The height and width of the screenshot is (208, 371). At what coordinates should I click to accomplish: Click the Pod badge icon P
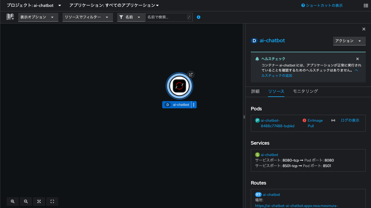[x=257, y=120]
